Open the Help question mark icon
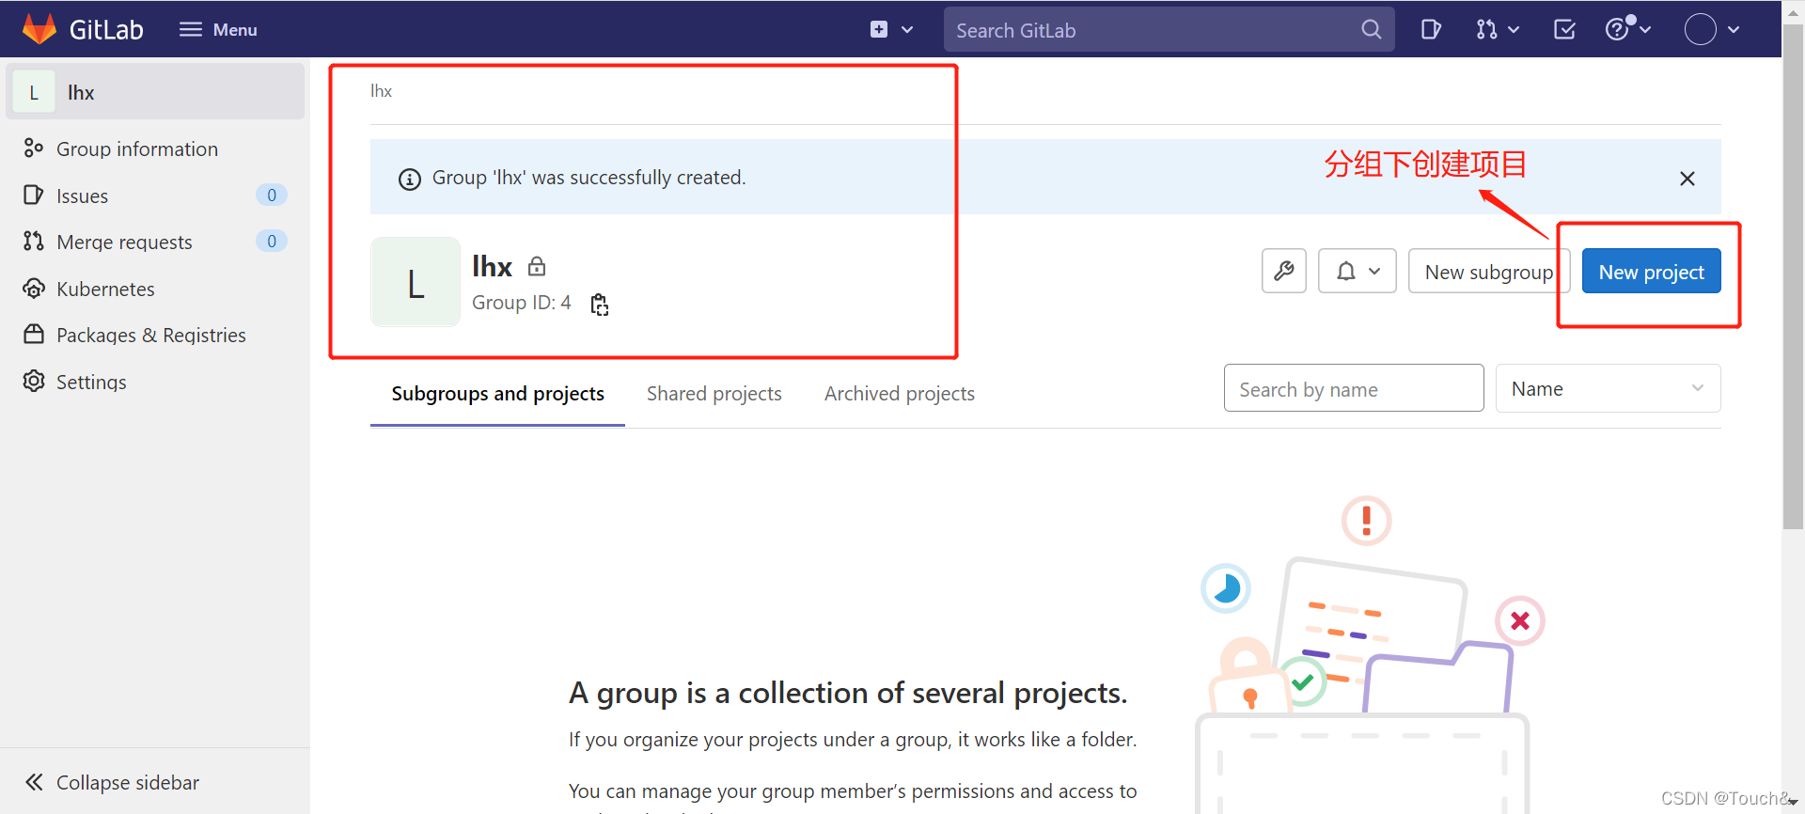The height and width of the screenshot is (814, 1805). pos(1617,29)
